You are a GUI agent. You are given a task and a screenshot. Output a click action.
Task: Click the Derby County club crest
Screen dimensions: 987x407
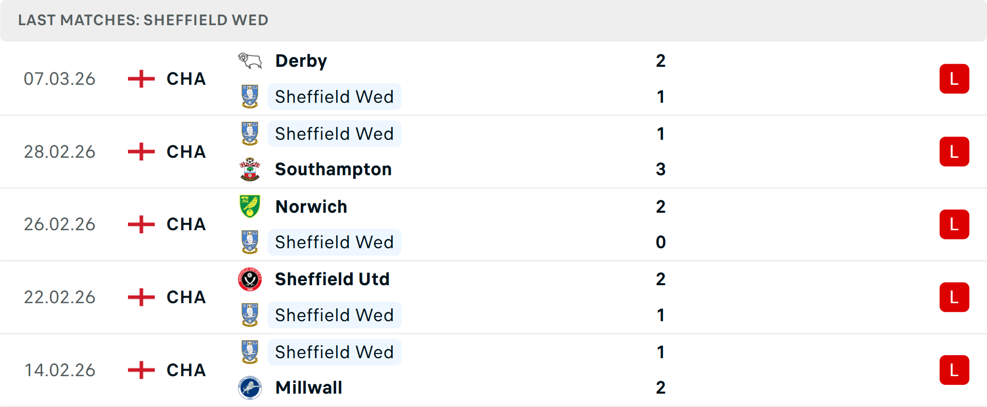[250, 60]
